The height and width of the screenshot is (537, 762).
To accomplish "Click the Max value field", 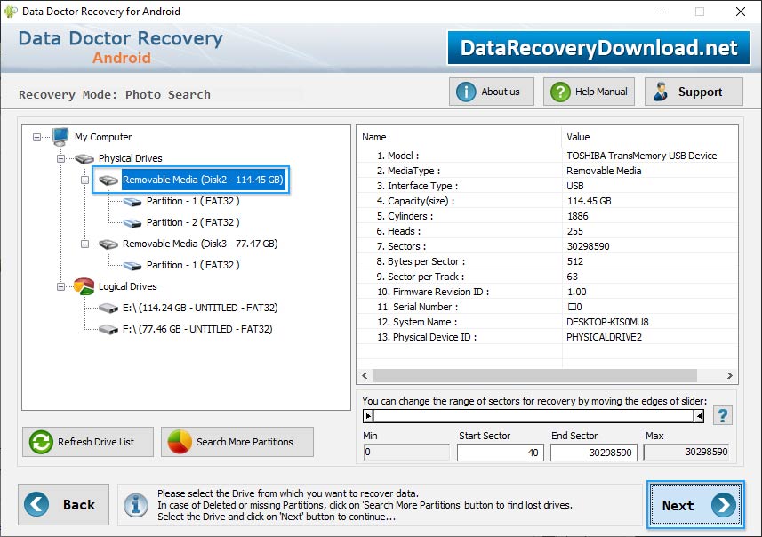I will [x=686, y=452].
